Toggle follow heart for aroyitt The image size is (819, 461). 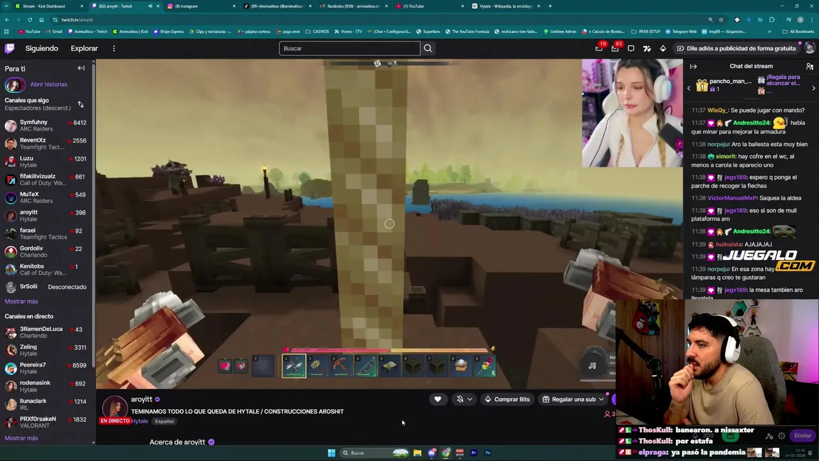(438, 399)
